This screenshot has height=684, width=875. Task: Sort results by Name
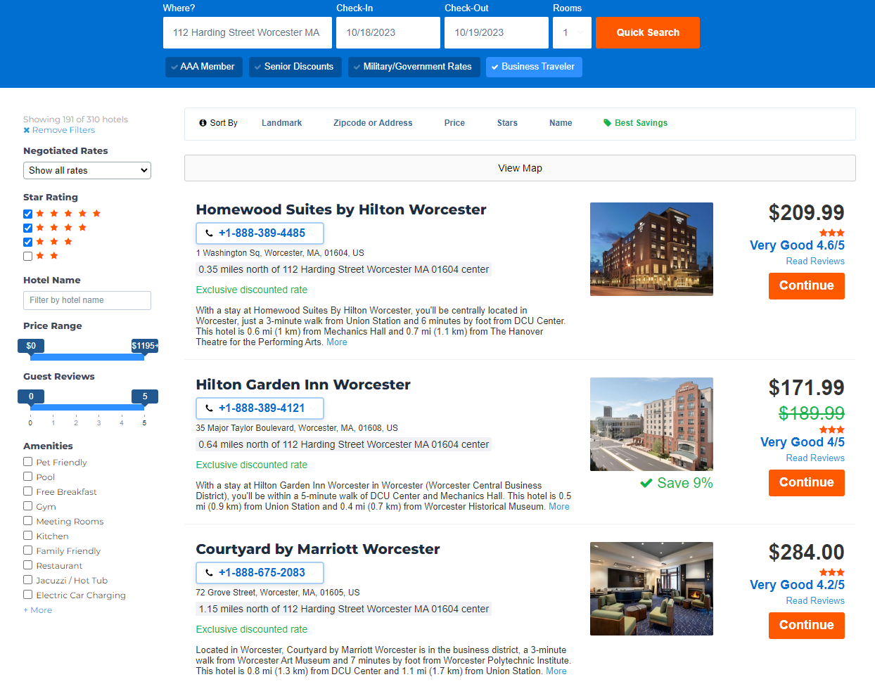pyautogui.click(x=561, y=123)
